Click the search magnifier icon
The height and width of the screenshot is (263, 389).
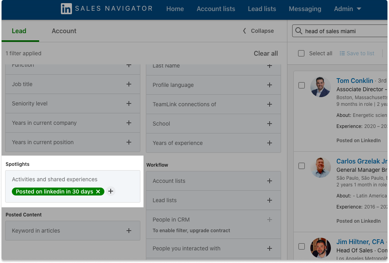tap(299, 31)
